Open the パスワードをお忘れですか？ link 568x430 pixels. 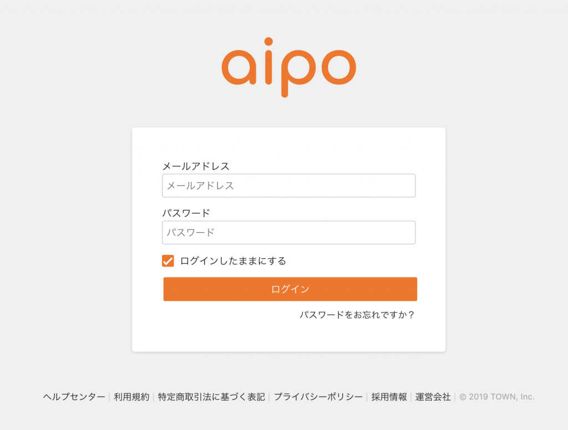357,315
